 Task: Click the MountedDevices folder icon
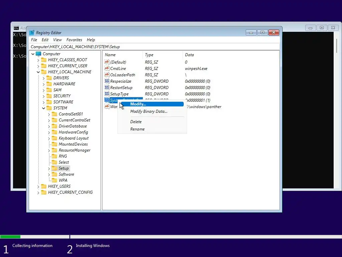click(54, 144)
